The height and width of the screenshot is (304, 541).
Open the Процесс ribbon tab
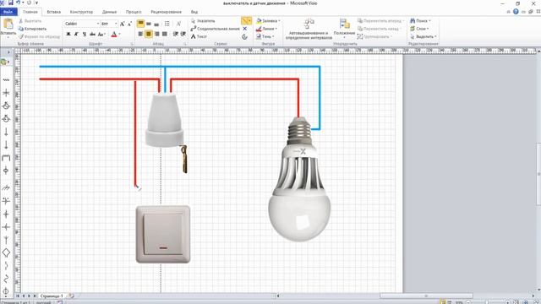pyautogui.click(x=134, y=12)
